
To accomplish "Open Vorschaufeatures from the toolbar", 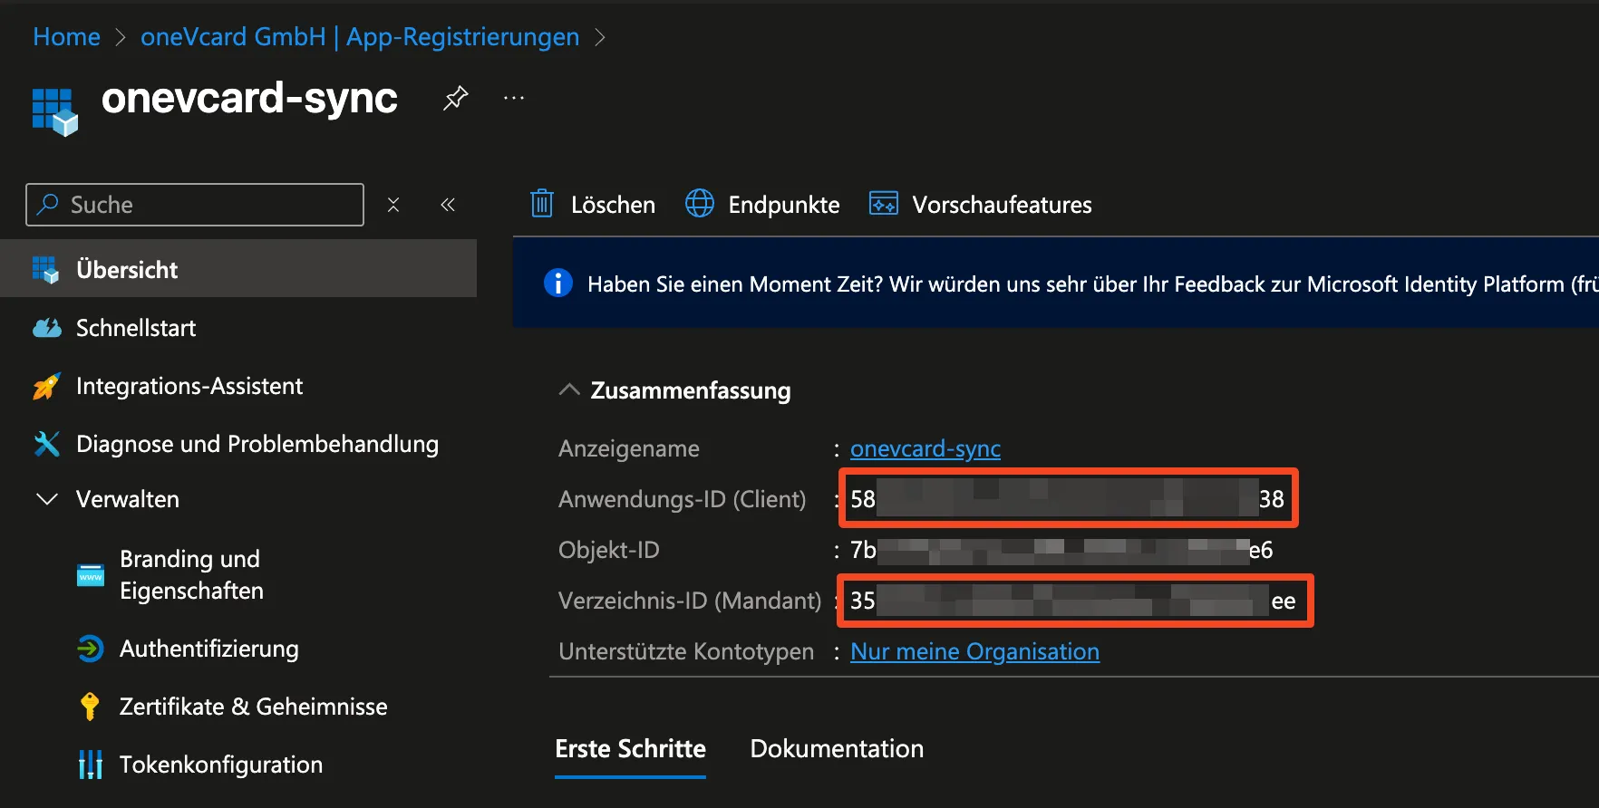I will 1002,205.
